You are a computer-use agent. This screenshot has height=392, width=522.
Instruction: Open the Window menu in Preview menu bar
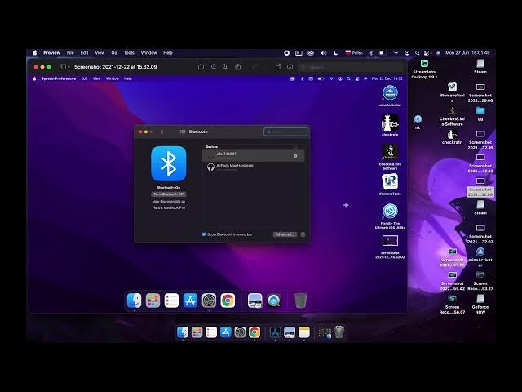pyautogui.click(x=148, y=52)
